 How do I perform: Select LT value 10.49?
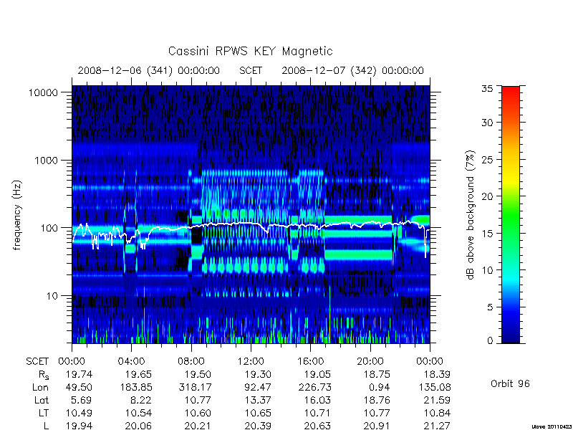(79, 414)
